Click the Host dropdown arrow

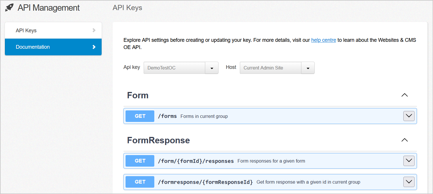click(x=308, y=68)
